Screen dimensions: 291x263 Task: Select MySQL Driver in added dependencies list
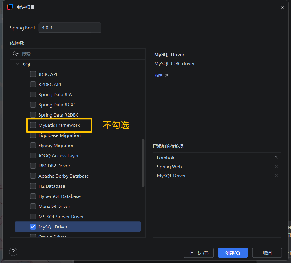(171, 176)
